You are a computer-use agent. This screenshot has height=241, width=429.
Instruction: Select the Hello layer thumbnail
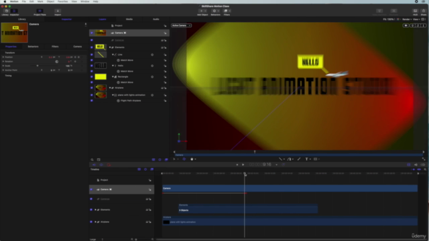pyautogui.click(x=101, y=66)
